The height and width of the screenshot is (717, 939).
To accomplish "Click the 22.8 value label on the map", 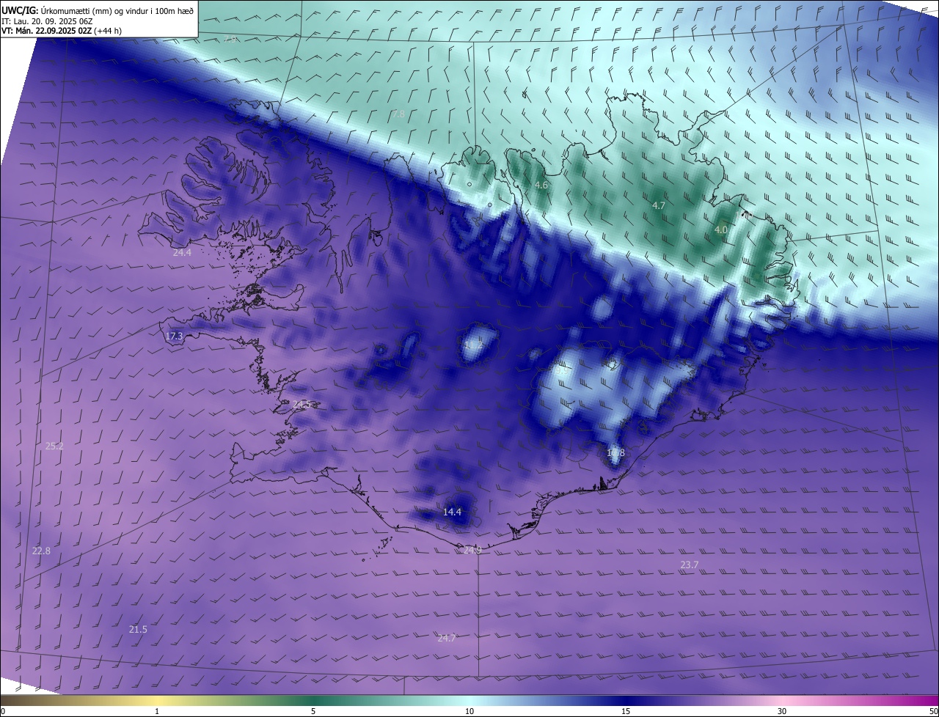I will (41, 551).
